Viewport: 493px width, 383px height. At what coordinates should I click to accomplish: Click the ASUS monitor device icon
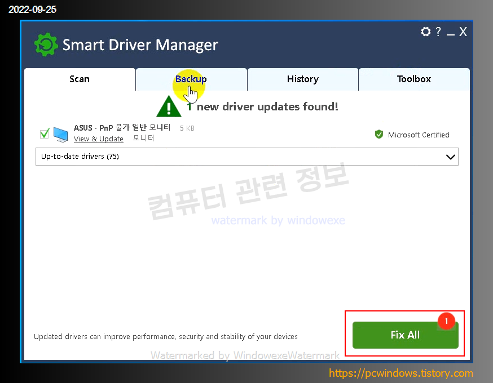pyautogui.click(x=61, y=135)
